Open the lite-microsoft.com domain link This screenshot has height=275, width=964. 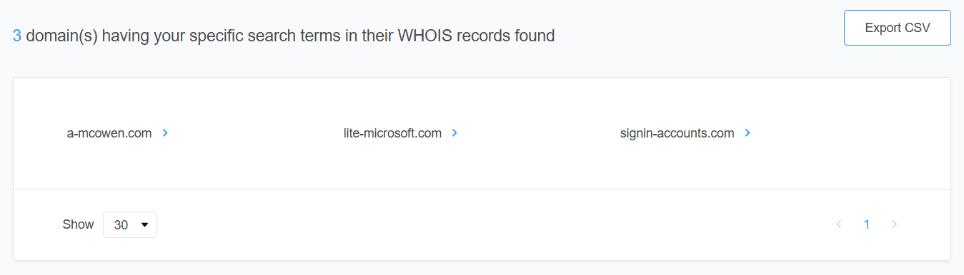click(x=392, y=133)
